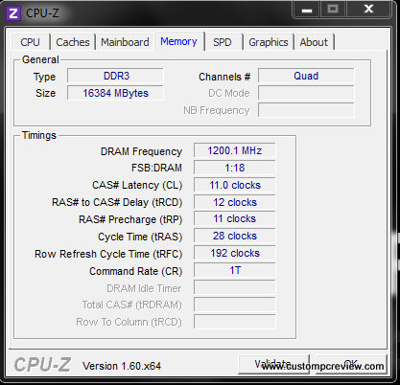Open the Graphics tab
Viewport: 400px width, 385px height.
[x=269, y=42]
